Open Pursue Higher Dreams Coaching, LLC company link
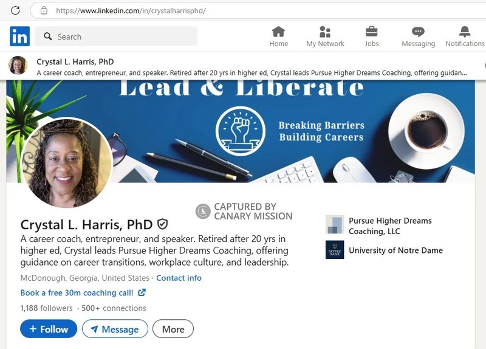486x349 pixels. coord(390,226)
